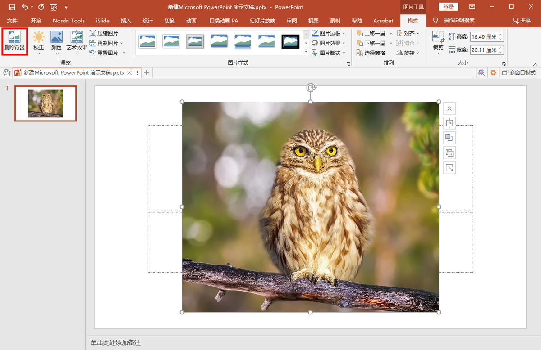Click the 压缩图片 compress pictures icon

[x=93, y=33]
